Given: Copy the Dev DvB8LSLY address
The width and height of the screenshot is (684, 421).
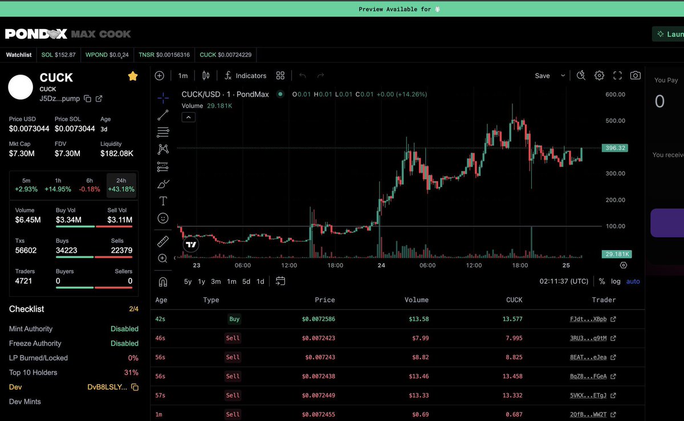Looking at the screenshot, I should (135, 387).
